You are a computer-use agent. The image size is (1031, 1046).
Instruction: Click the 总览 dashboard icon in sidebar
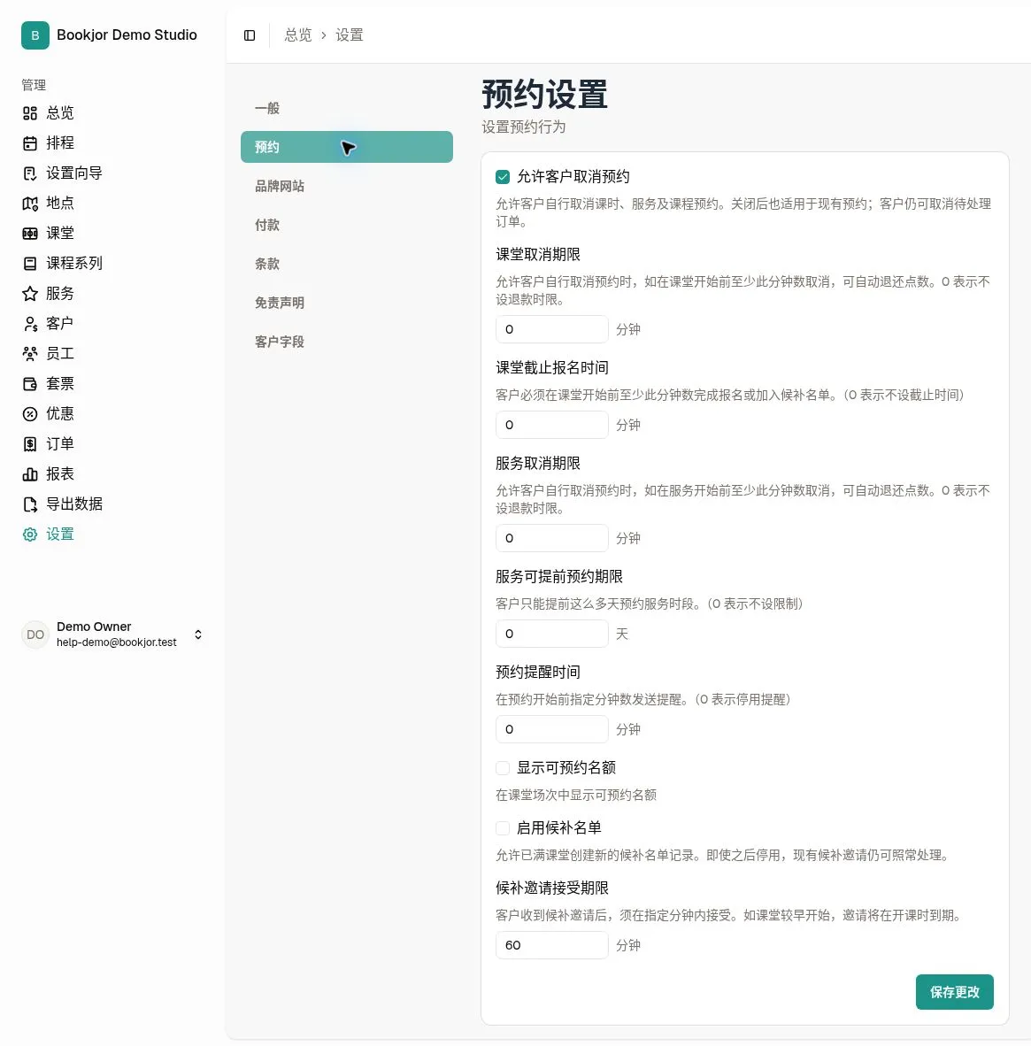(30, 113)
